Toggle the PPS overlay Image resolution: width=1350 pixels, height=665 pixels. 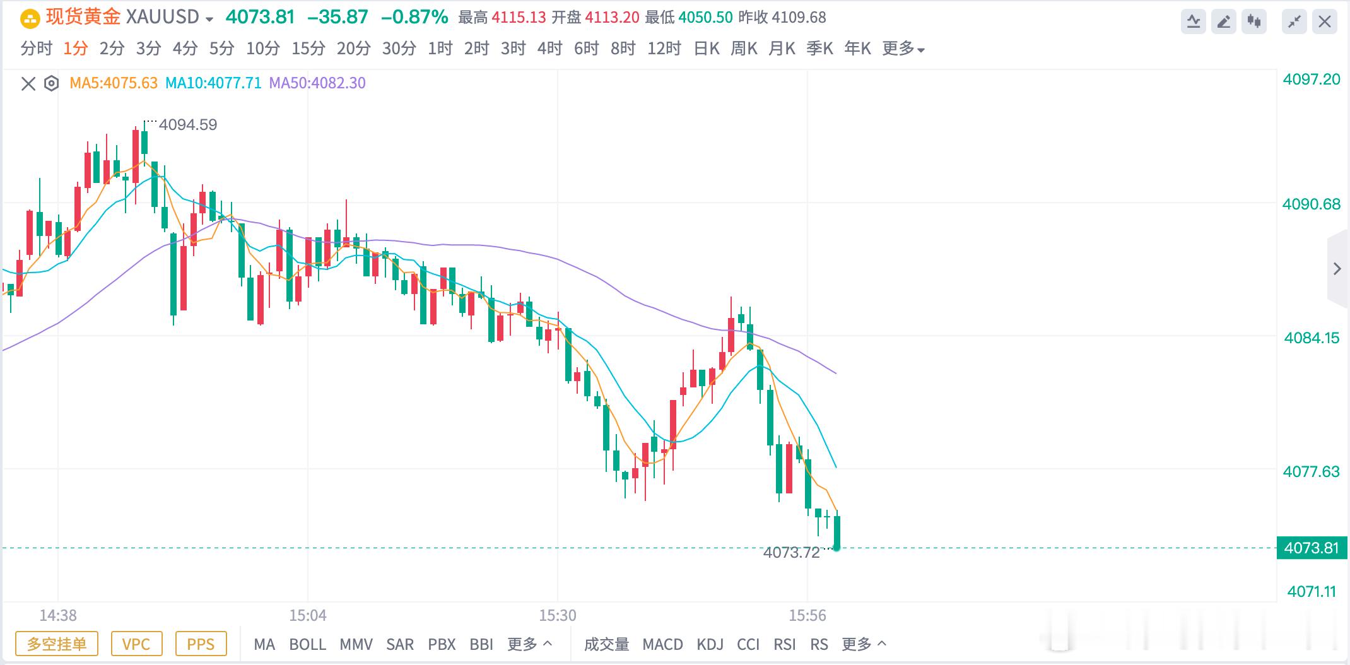201,644
